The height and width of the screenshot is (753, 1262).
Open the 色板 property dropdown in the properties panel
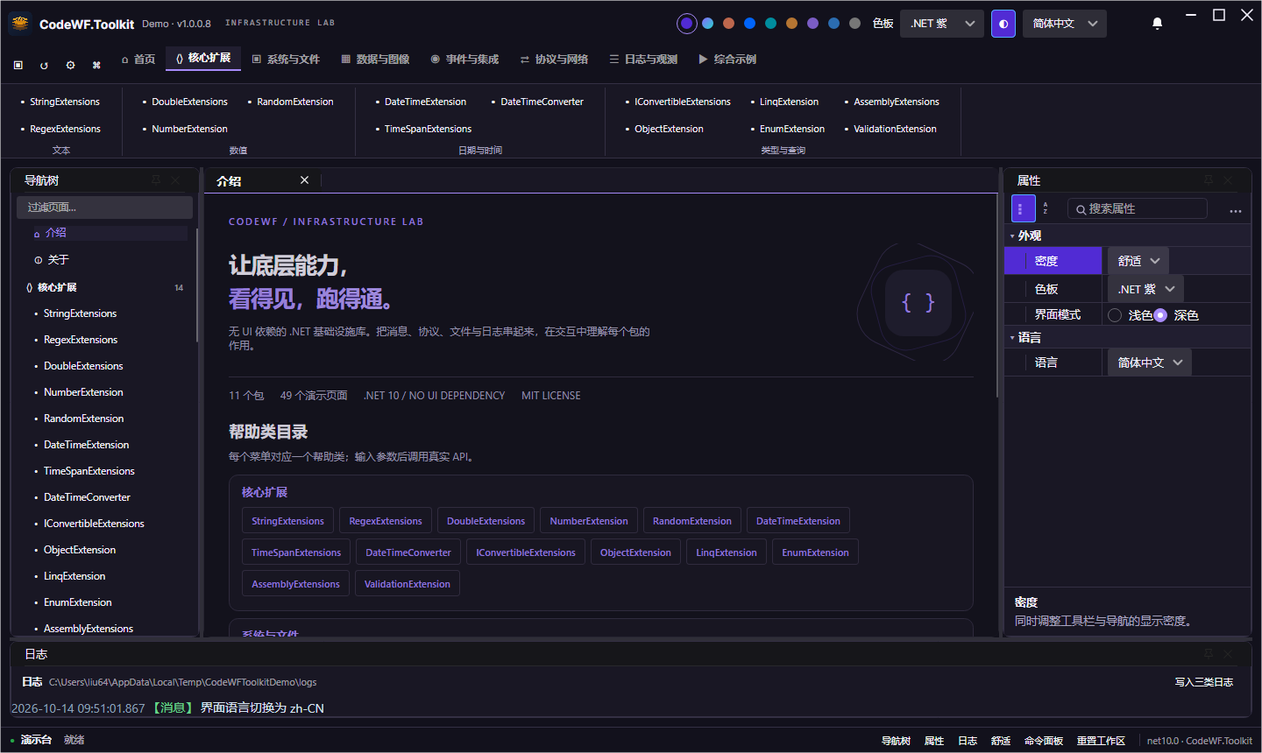click(1146, 289)
